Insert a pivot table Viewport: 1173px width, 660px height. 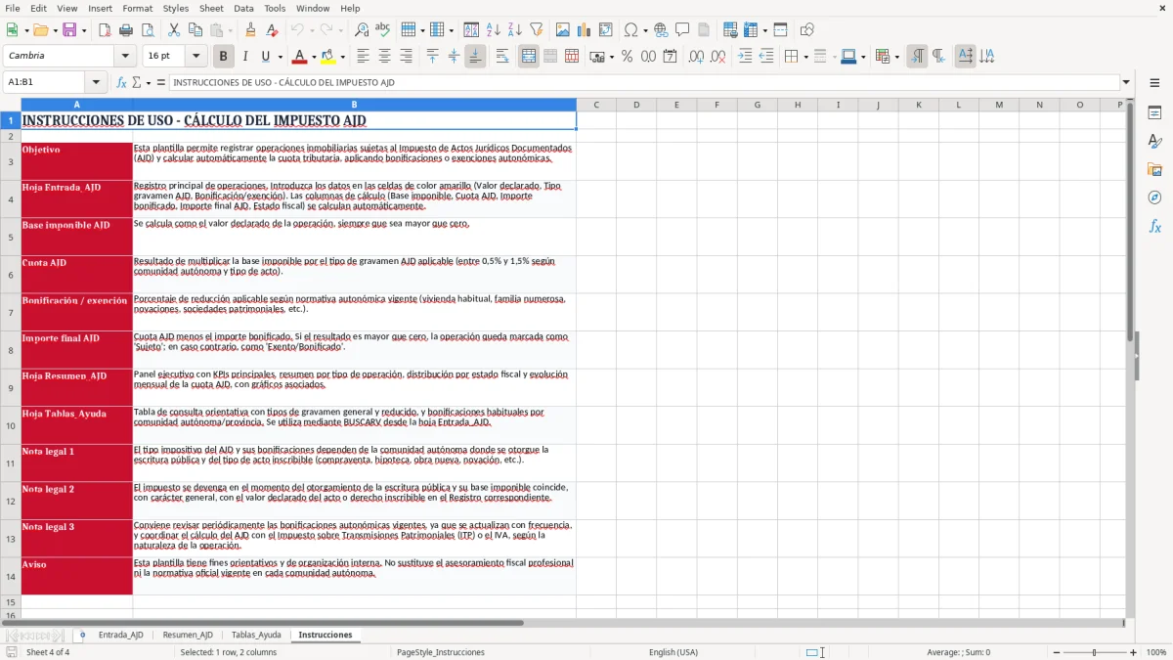point(606,30)
